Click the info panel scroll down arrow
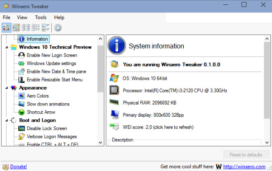Image resolution: width=272 pixels, height=171 pixels. (267, 142)
